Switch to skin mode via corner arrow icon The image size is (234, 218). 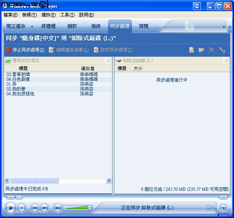point(223,208)
